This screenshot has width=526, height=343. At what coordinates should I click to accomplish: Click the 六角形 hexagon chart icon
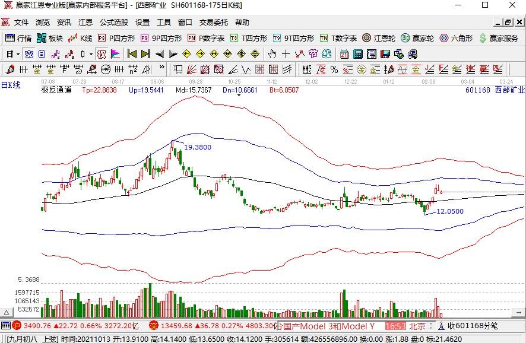(456, 38)
